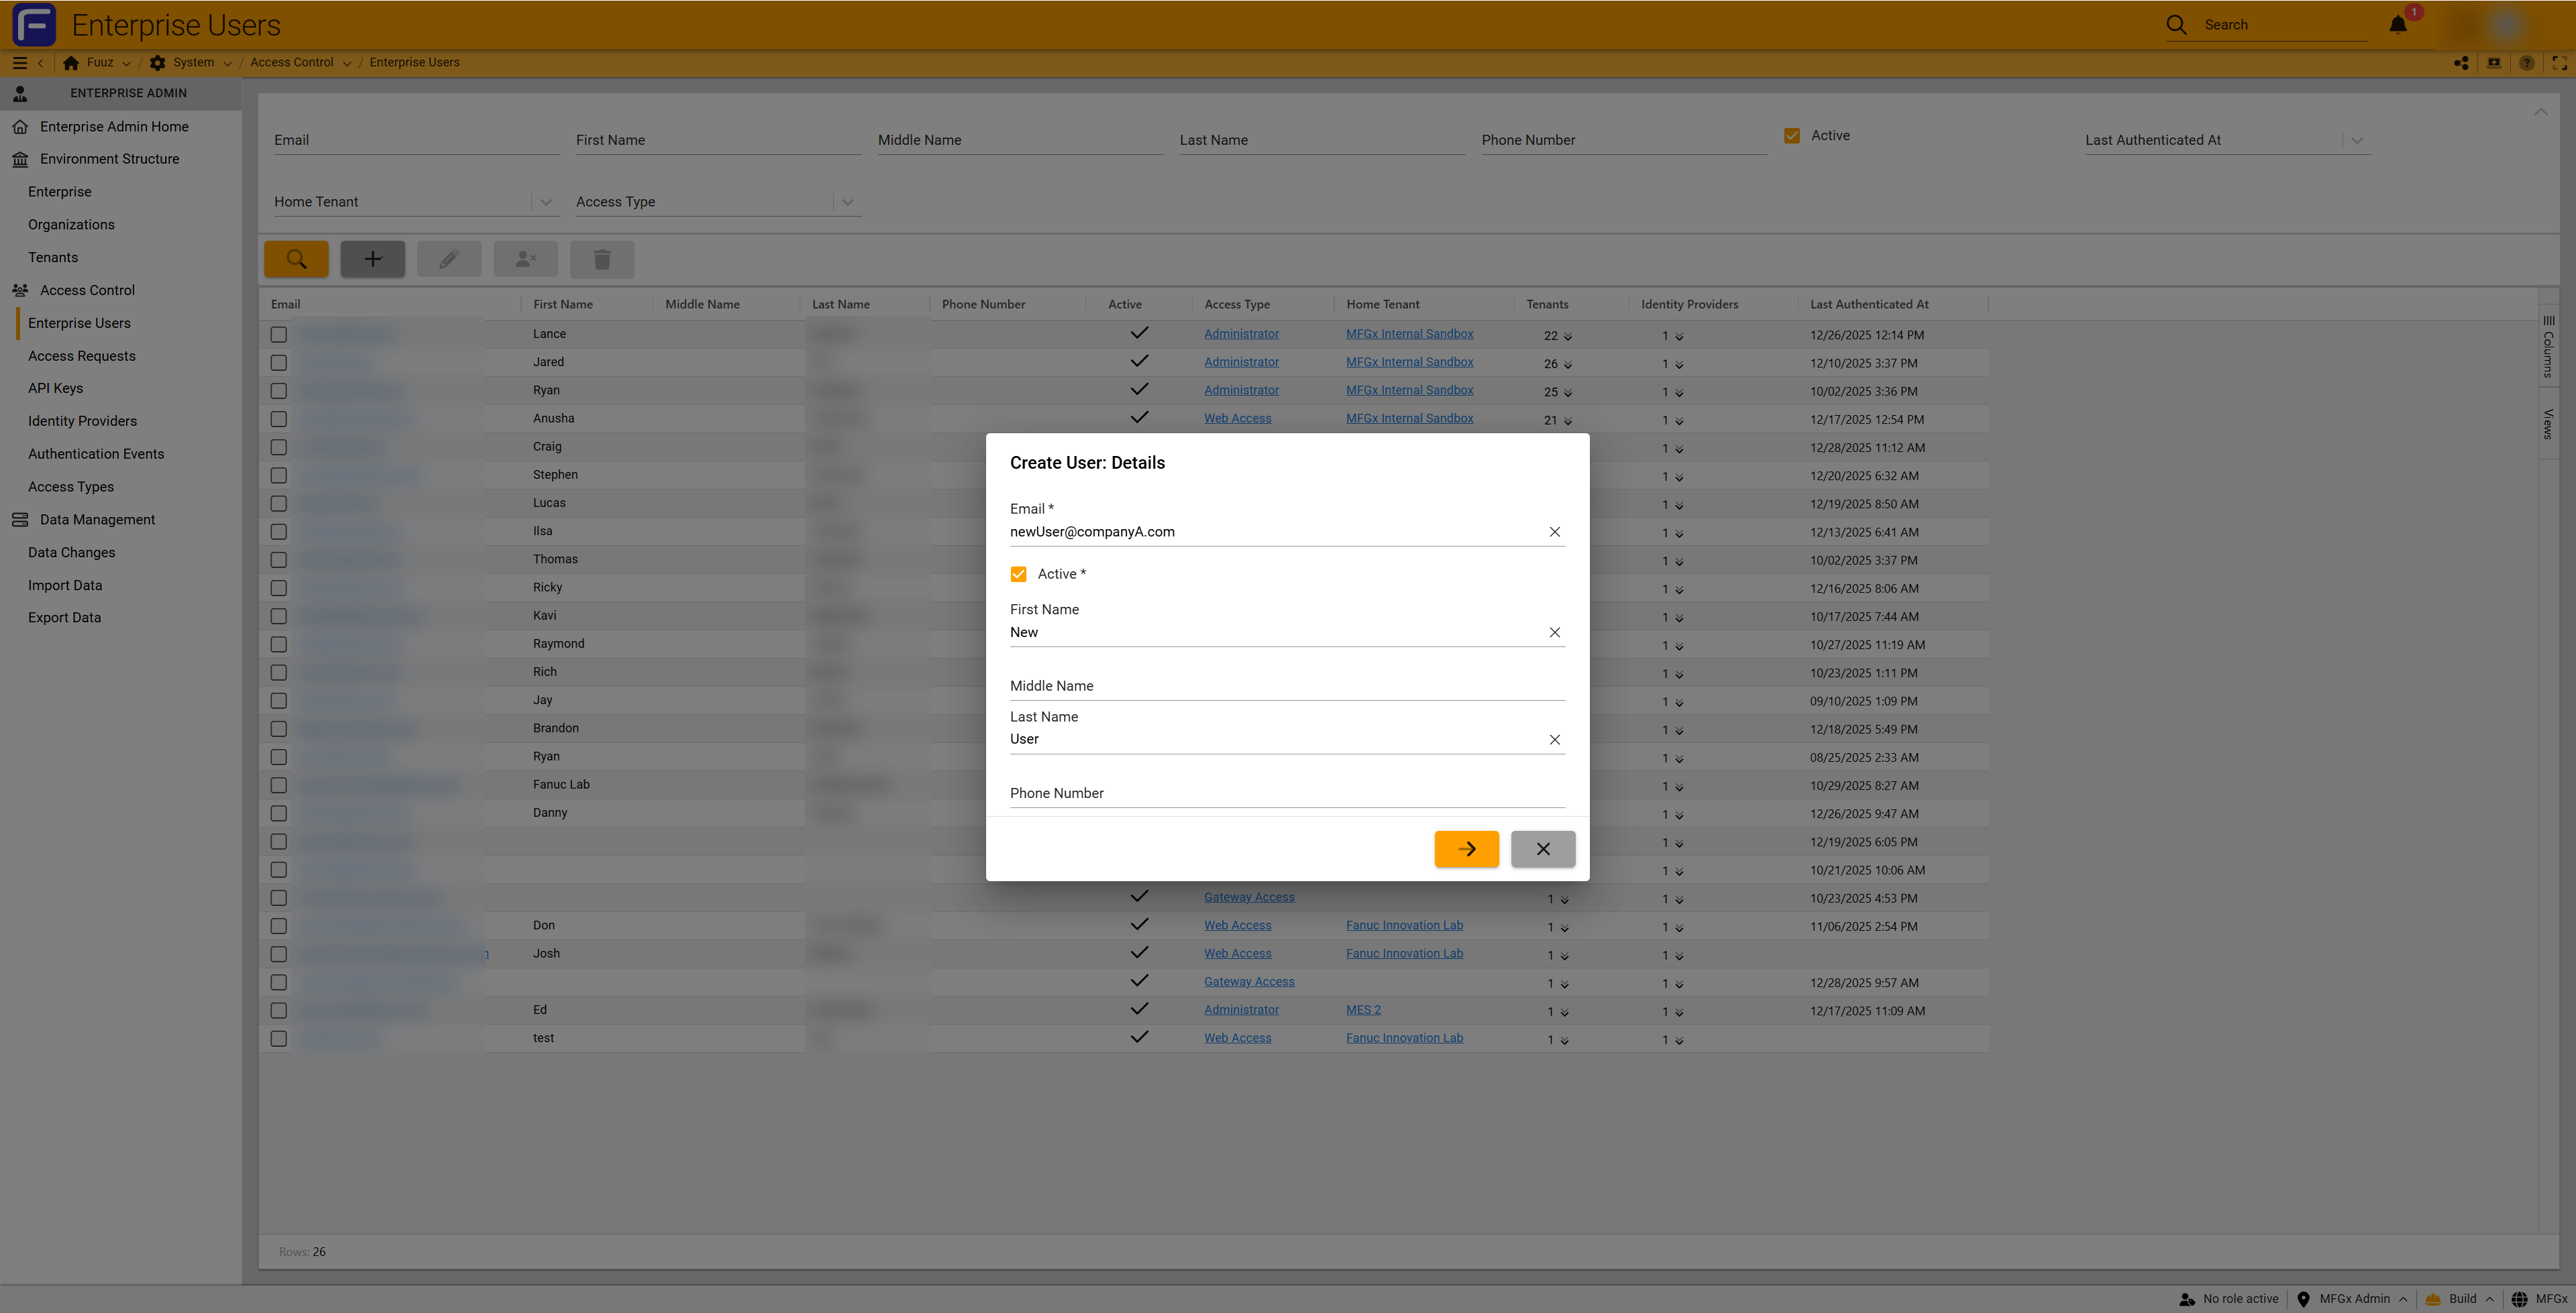Screen dimensions: 2576x1313
Task: Collapse the filter panel chevron
Action: coord(2541,111)
